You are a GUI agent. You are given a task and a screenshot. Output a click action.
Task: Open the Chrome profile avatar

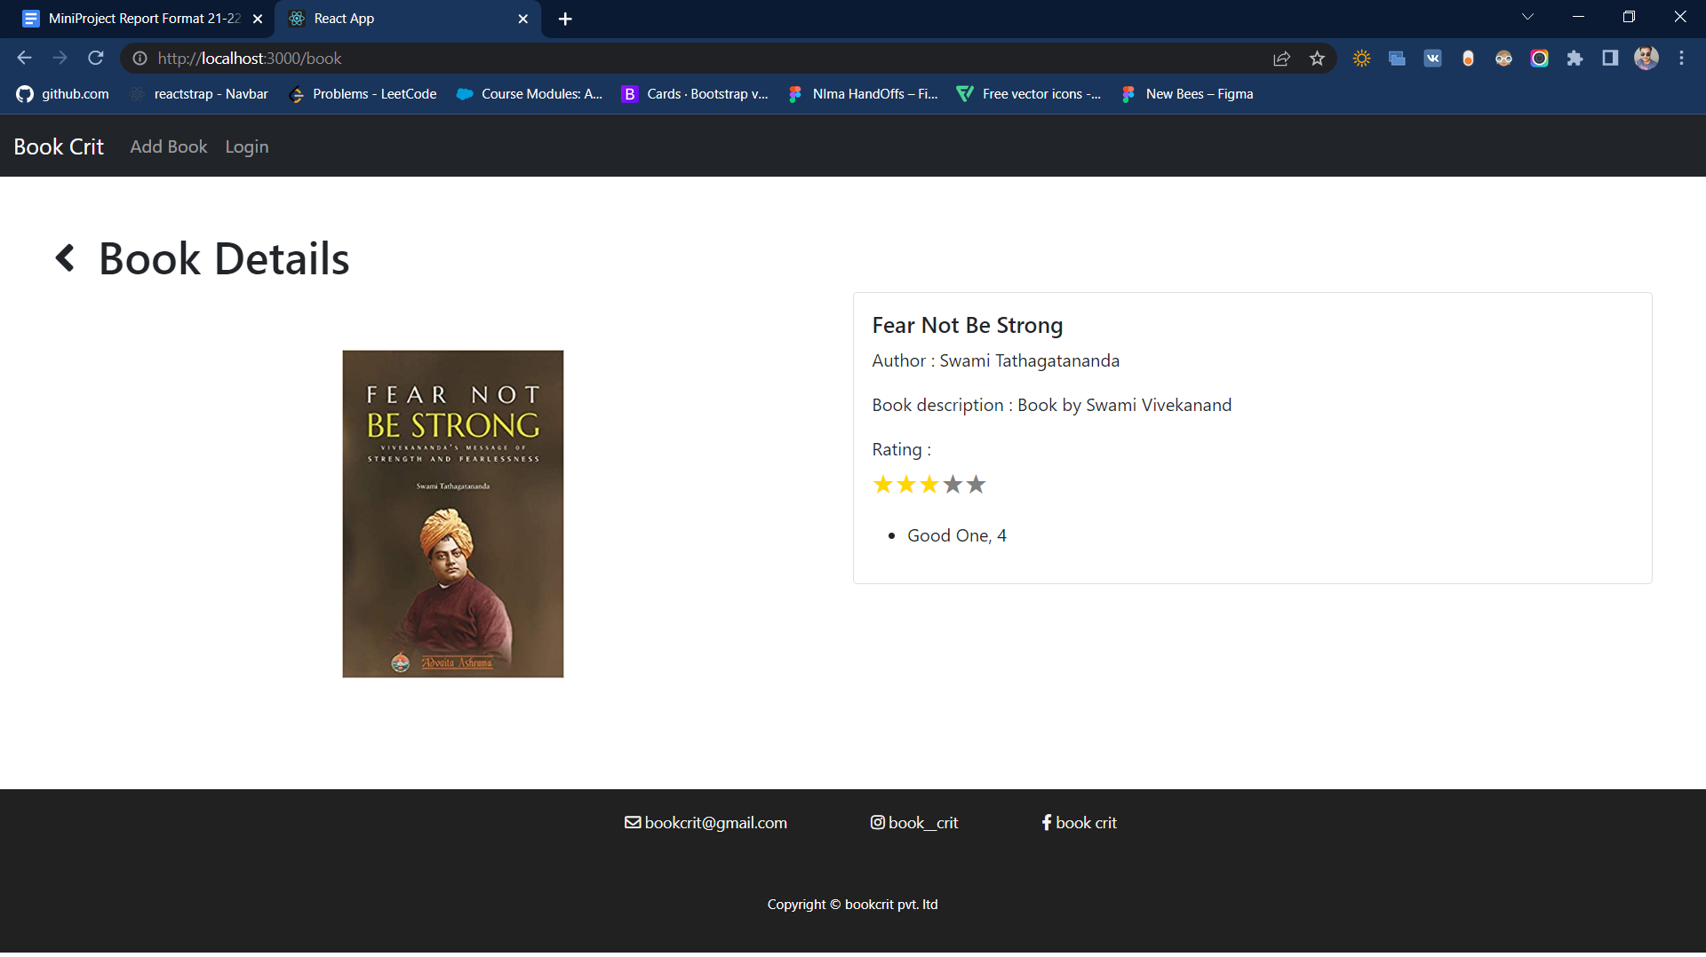tap(1646, 59)
